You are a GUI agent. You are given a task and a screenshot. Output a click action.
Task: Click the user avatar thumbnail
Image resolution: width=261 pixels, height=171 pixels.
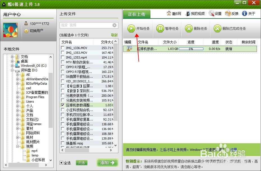10,30
